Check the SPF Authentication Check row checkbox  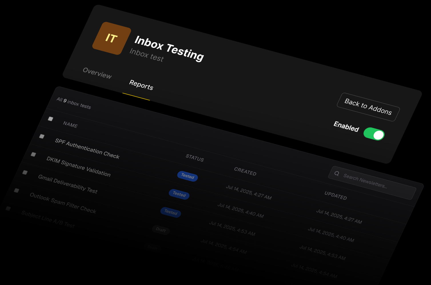(42, 137)
